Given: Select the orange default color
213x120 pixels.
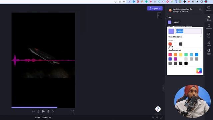Looking at the screenshot, I should click(x=175, y=55).
